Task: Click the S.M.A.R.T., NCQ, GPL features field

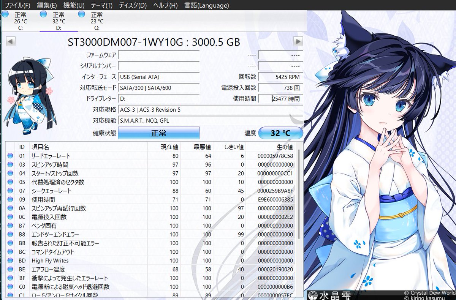Action: coord(211,121)
